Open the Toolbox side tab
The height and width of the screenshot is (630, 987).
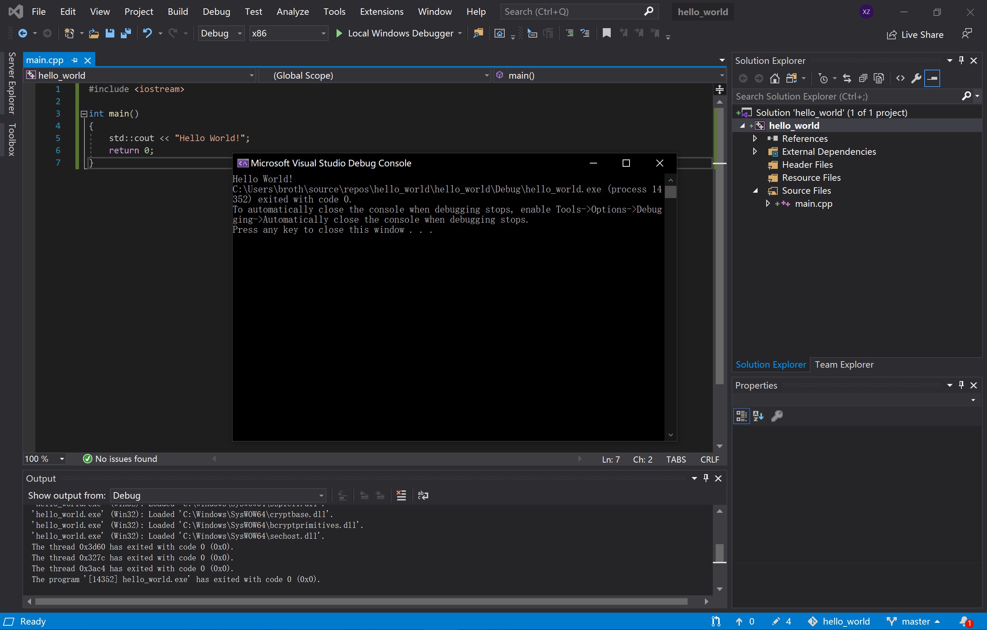point(12,139)
